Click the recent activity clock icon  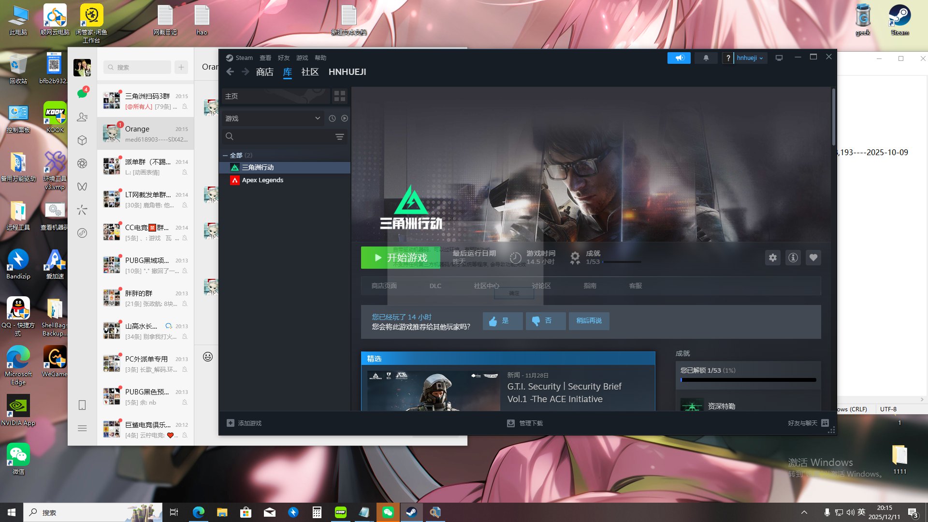(x=332, y=118)
